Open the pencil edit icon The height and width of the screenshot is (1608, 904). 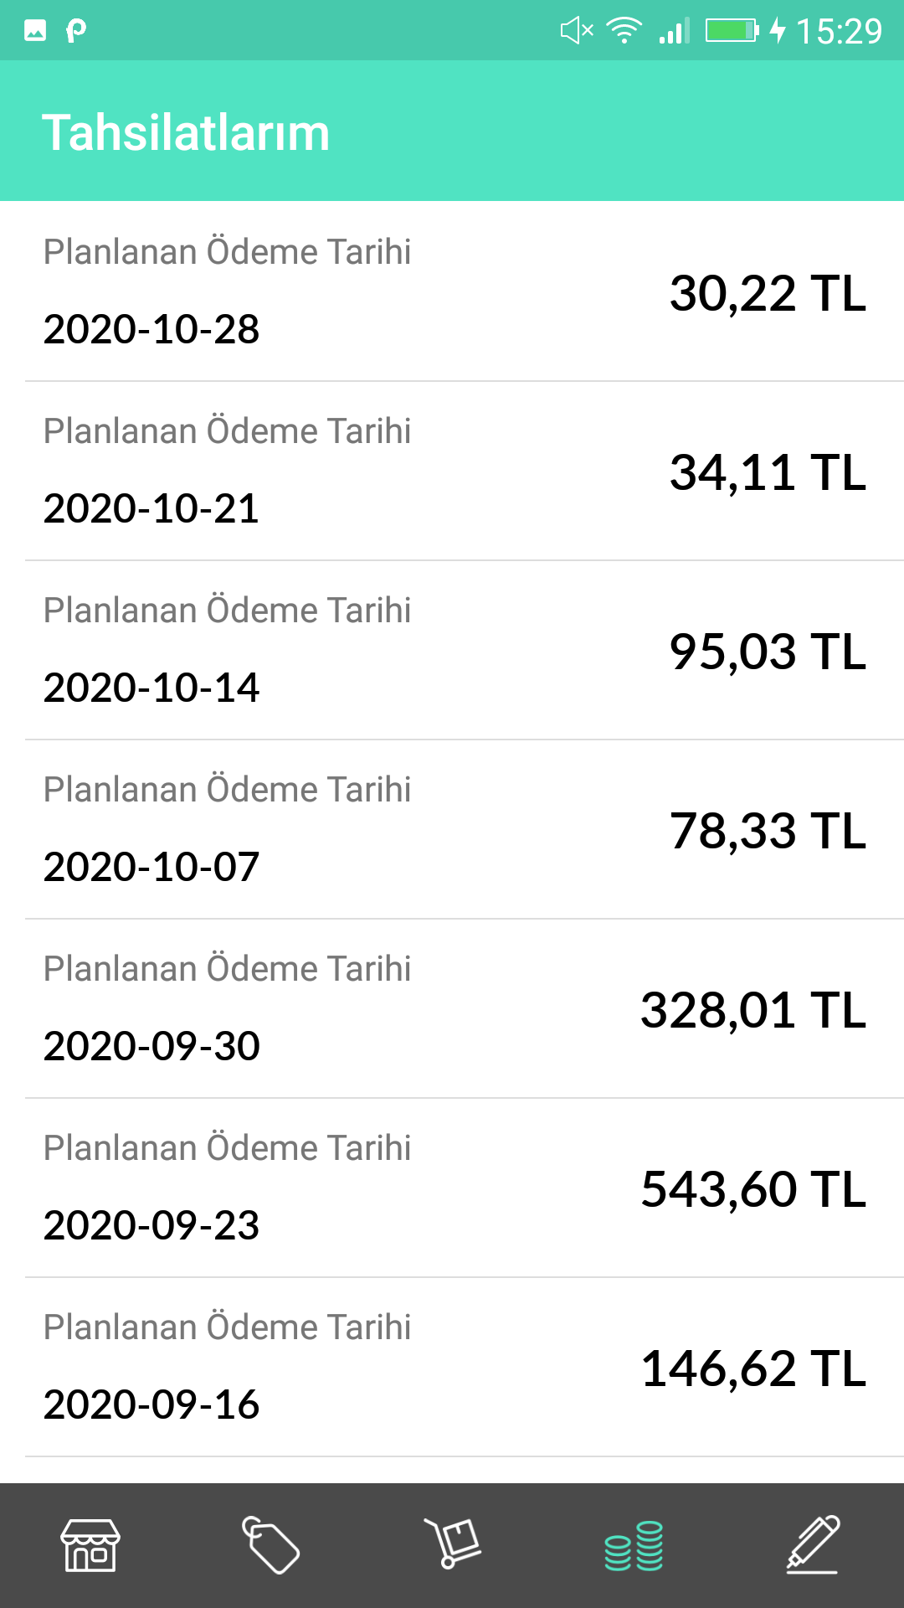pos(814,1544)
